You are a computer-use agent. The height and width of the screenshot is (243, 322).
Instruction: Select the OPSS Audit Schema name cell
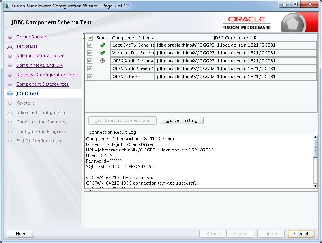click(133, 61)
